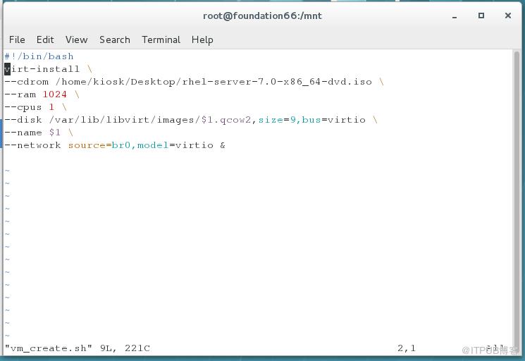The image size is (525, 361).
Task: Click the '9L, 221C' status text
Action: (x=125, y=348)
